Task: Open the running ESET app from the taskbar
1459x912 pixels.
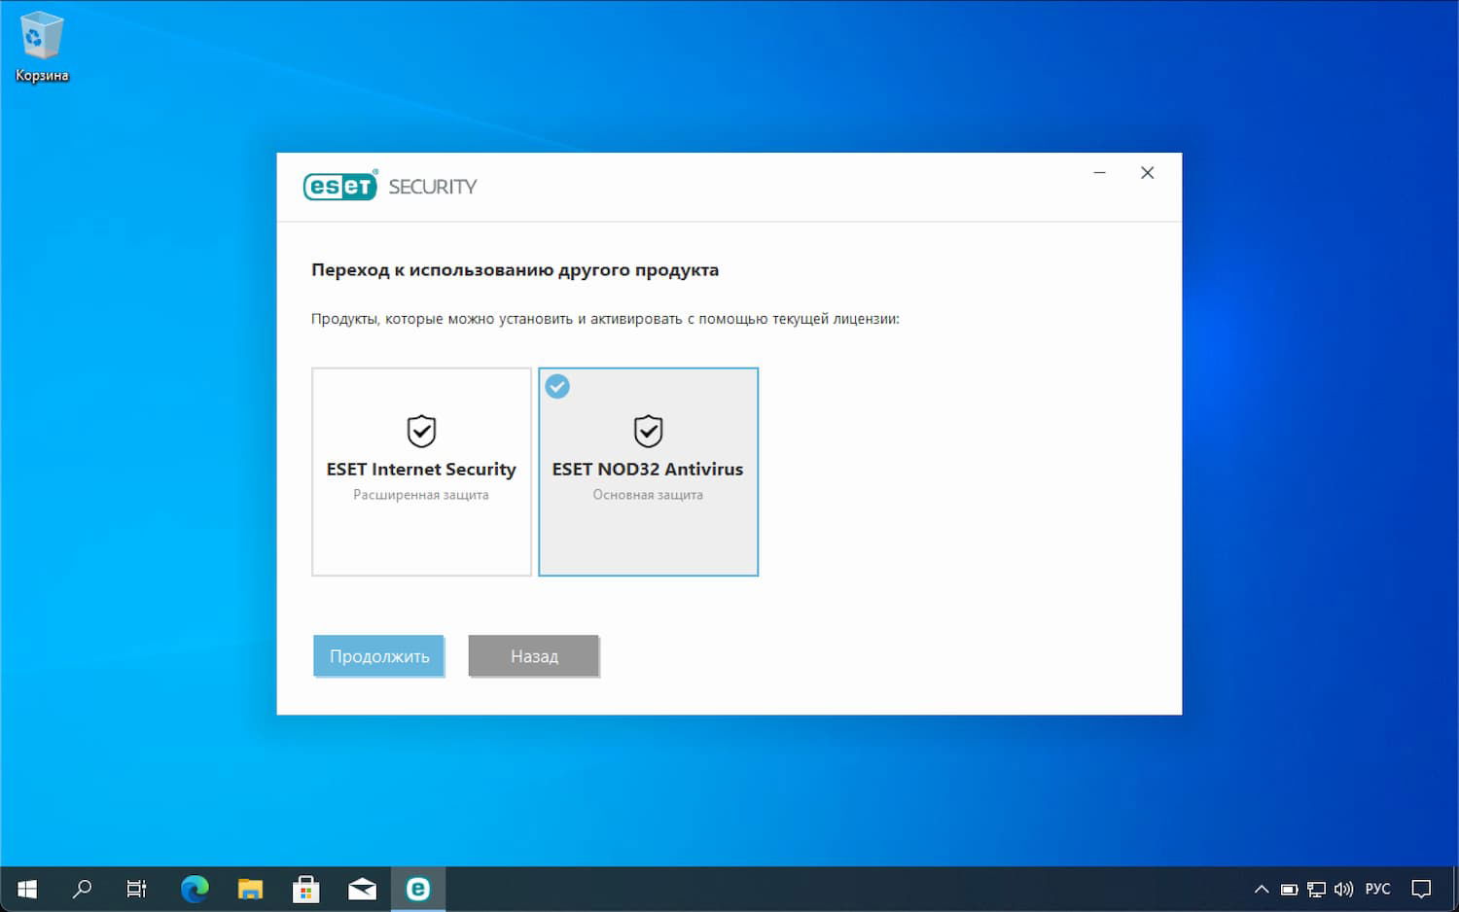Action: coord(418,888)
